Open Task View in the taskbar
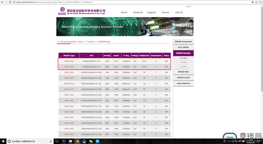Viewport: 263px width, 144px height. click(57, 141)
